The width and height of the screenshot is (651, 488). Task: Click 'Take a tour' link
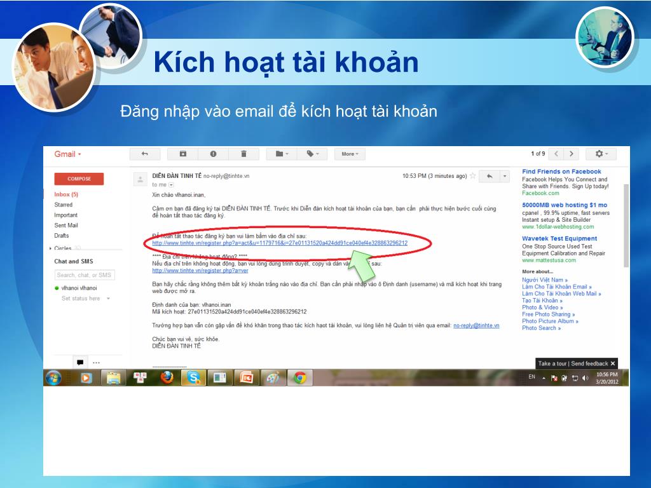[552, 363]
